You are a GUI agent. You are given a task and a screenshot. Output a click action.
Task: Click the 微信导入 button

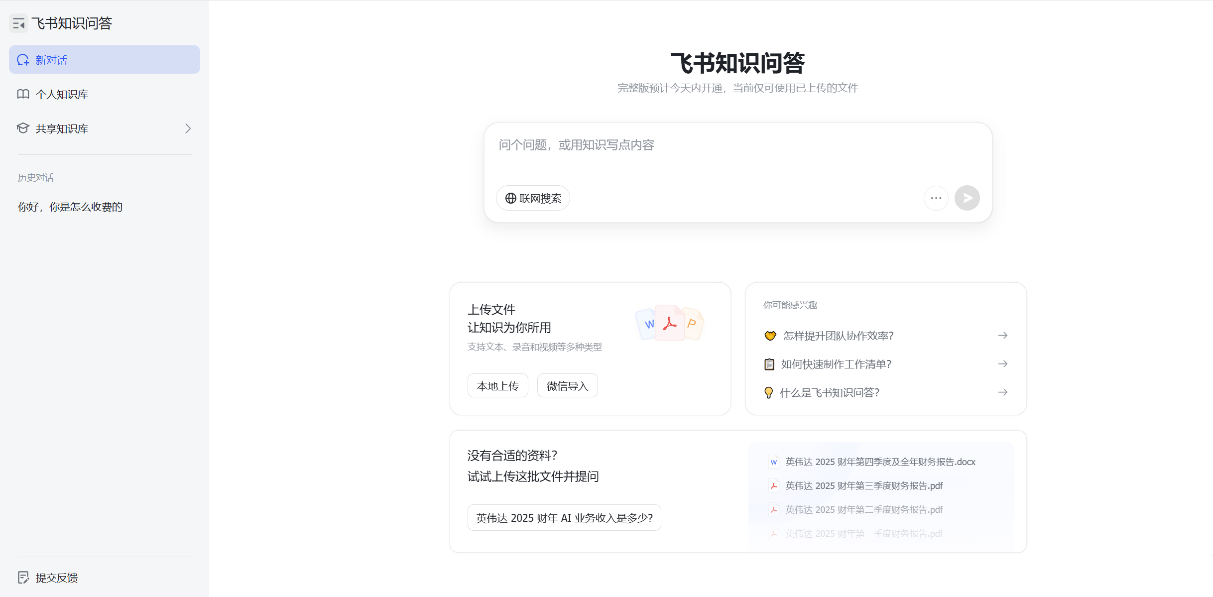click(x=567, y=385)
